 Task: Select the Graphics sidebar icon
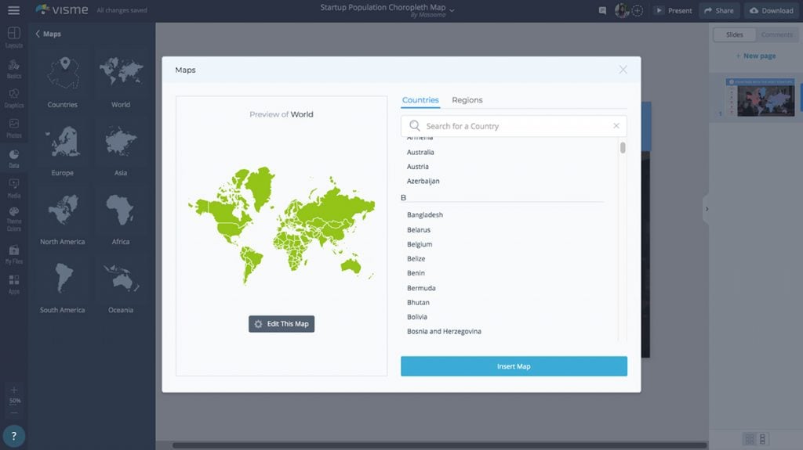pos(14,96)
